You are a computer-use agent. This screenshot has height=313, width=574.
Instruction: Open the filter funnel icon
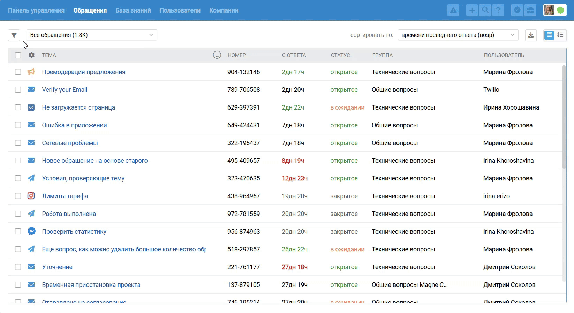(x=14, y=35)
